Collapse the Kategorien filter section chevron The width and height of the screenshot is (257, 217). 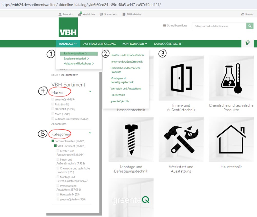[x=90, y=133]
